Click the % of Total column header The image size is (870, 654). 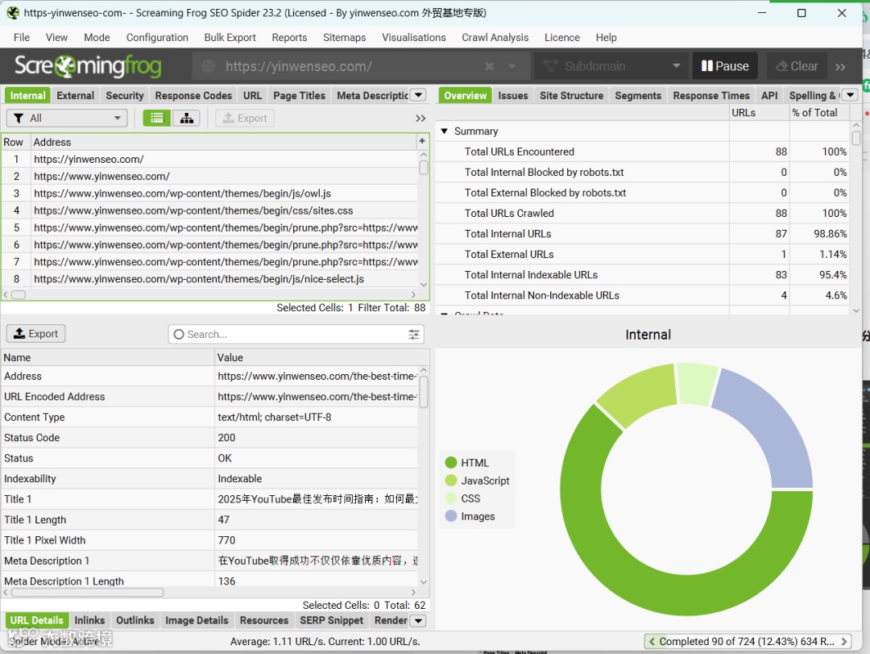(x=818, y=112)
